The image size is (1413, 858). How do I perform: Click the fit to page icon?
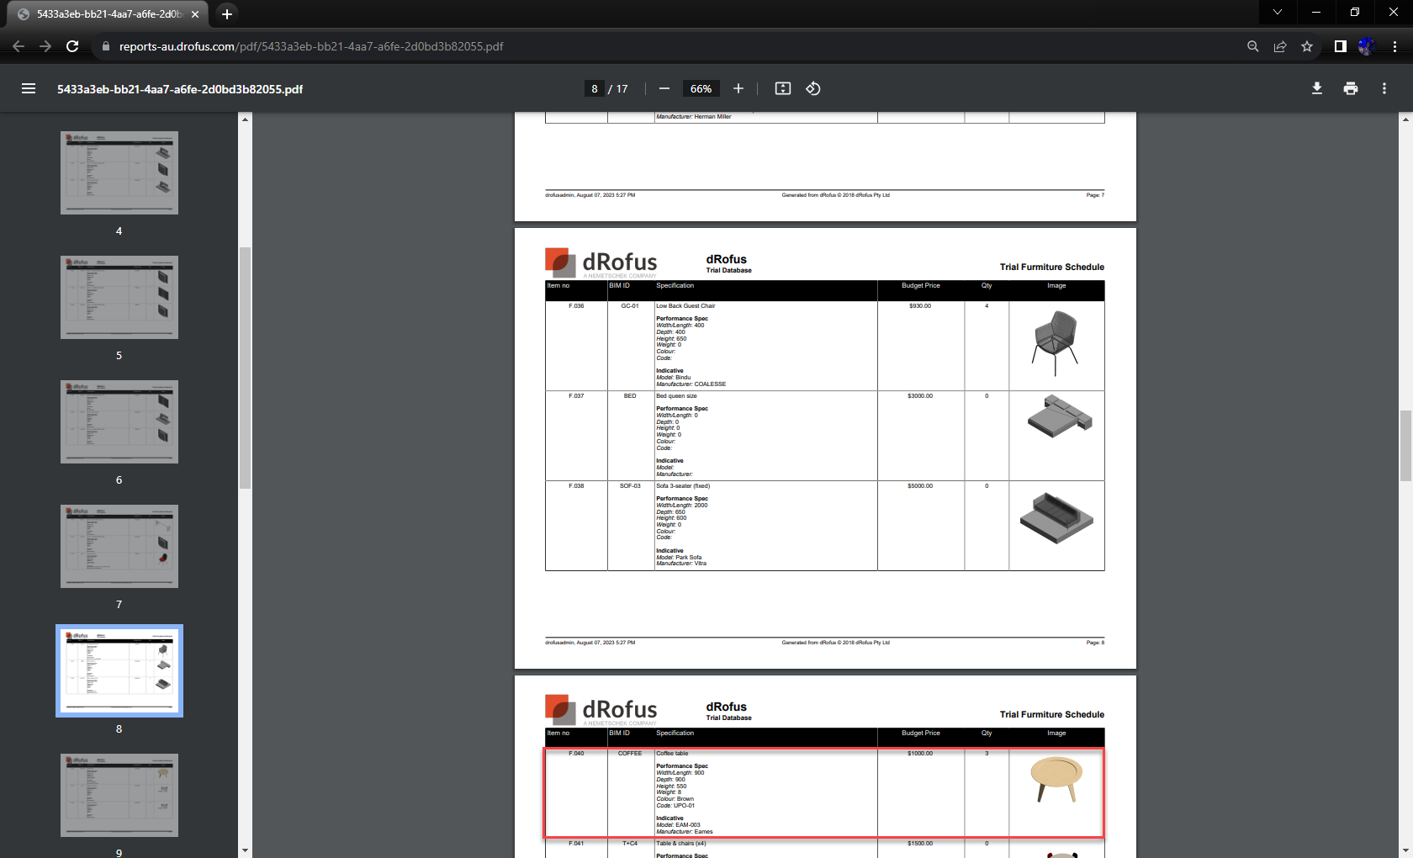pyautogui.click(x=783, y=88)
